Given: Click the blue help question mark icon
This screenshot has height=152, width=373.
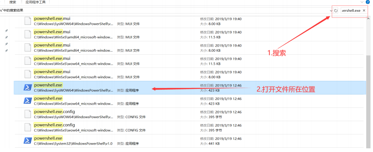Looking at the screenshot, I should pyautogui.click(x=368, y=2).
